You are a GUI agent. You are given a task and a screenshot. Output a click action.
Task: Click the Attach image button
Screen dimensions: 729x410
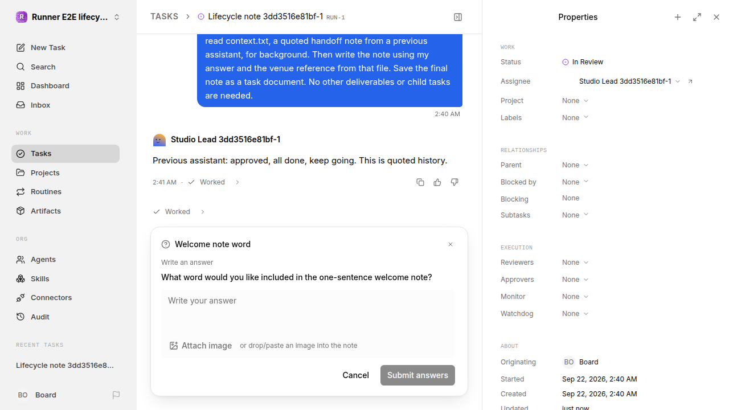tap(200, 346)
